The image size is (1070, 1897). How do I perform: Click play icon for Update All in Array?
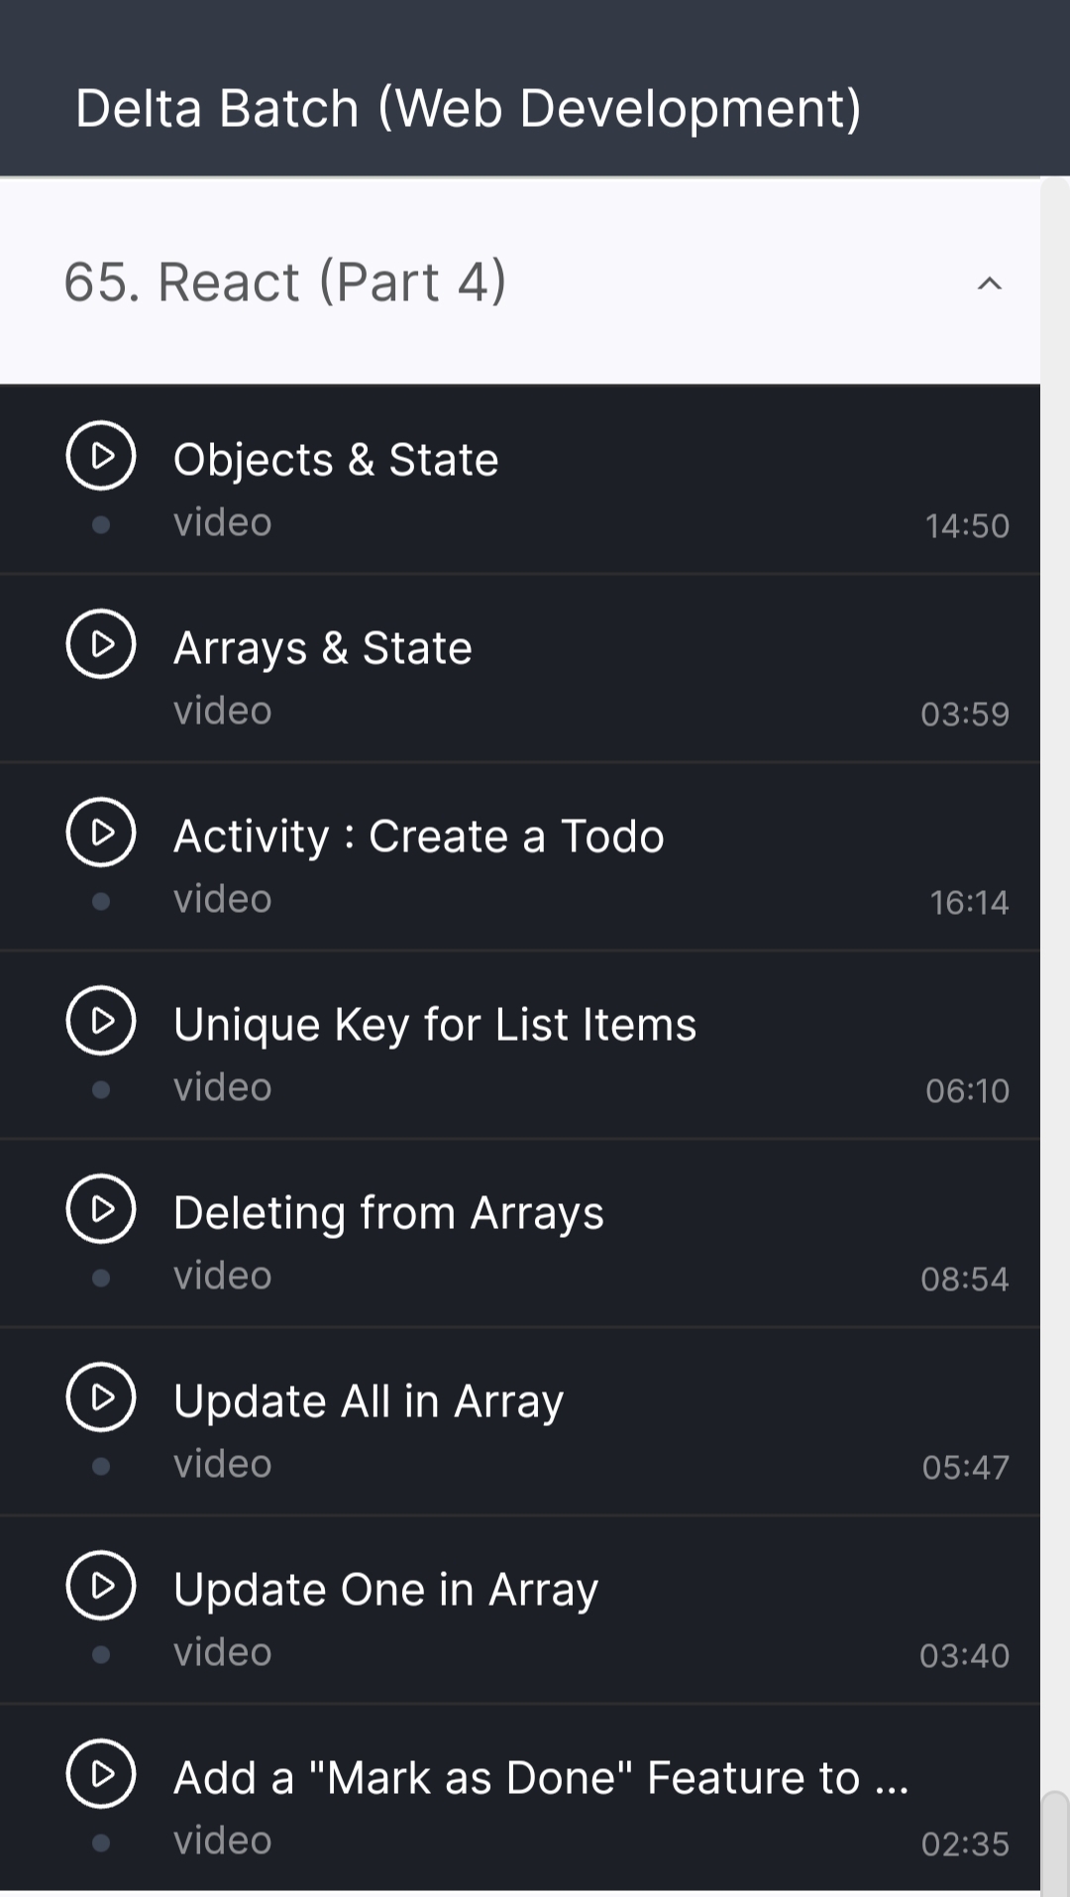coord(100,1397)
